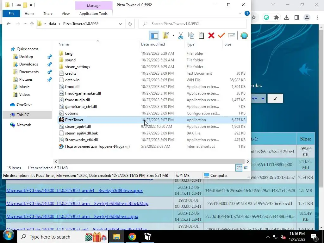
Task: Open recent locations dropdown arrow
Action: coord(25,24)
